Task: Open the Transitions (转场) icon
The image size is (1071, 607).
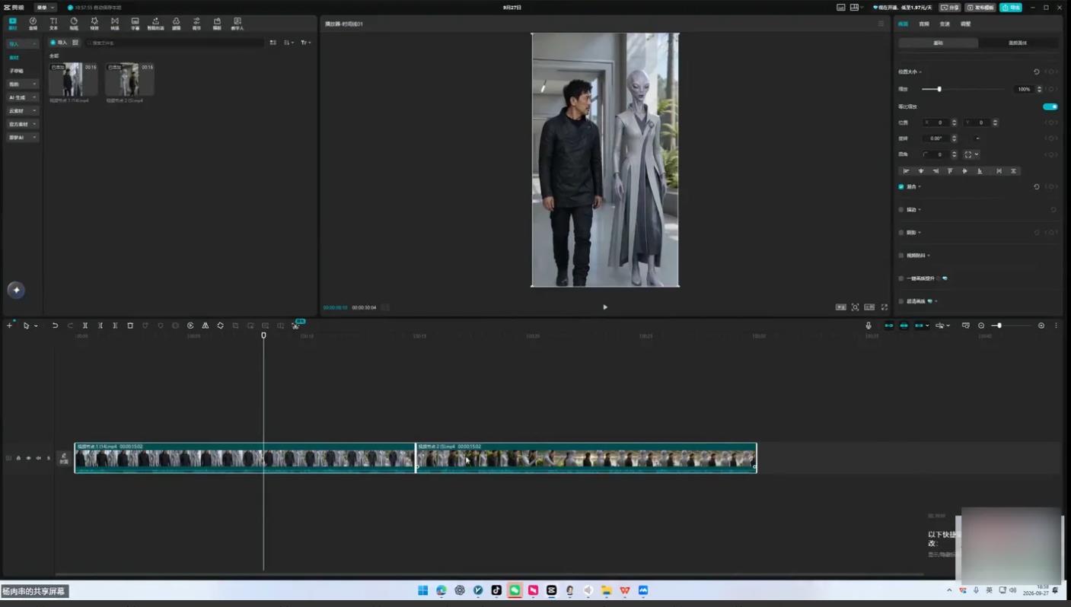Action: pos(115,24)
